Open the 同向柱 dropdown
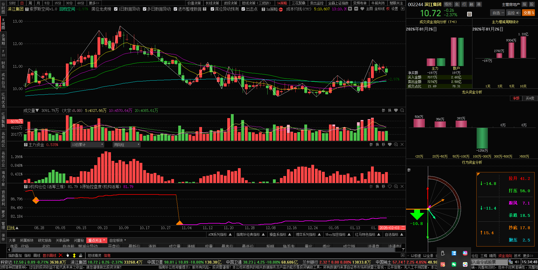 [x=127, y=145]
